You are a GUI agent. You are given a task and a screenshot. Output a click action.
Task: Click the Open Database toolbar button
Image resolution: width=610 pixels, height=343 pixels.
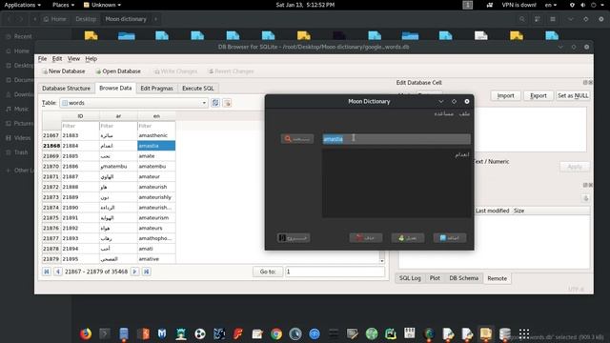pos(118,71)
